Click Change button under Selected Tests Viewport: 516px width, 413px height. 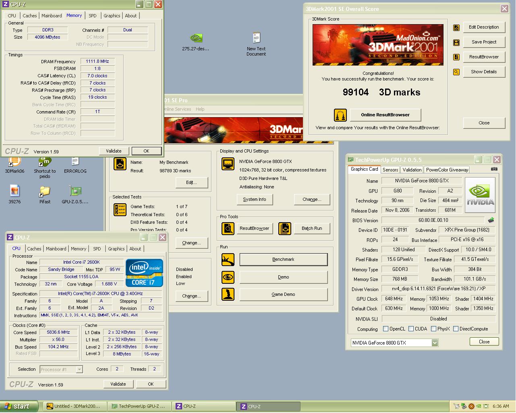click(192, 243)
